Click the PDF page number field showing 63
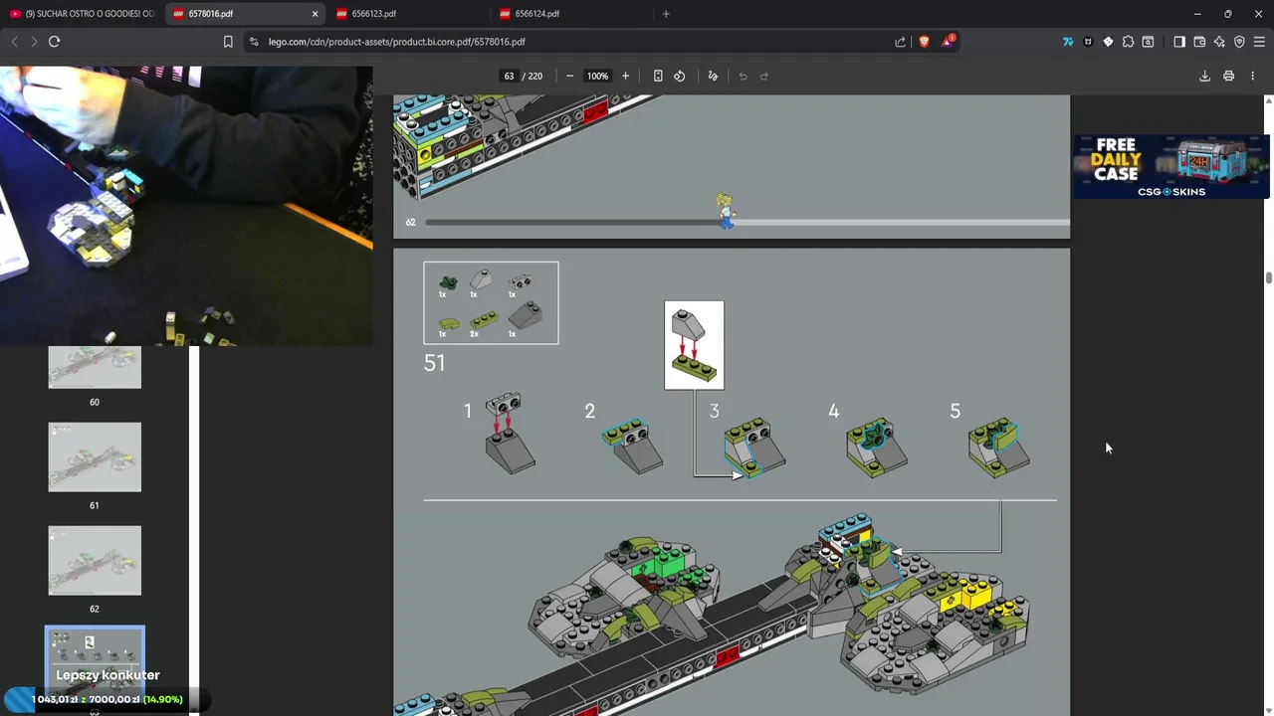 coord(509,76)
